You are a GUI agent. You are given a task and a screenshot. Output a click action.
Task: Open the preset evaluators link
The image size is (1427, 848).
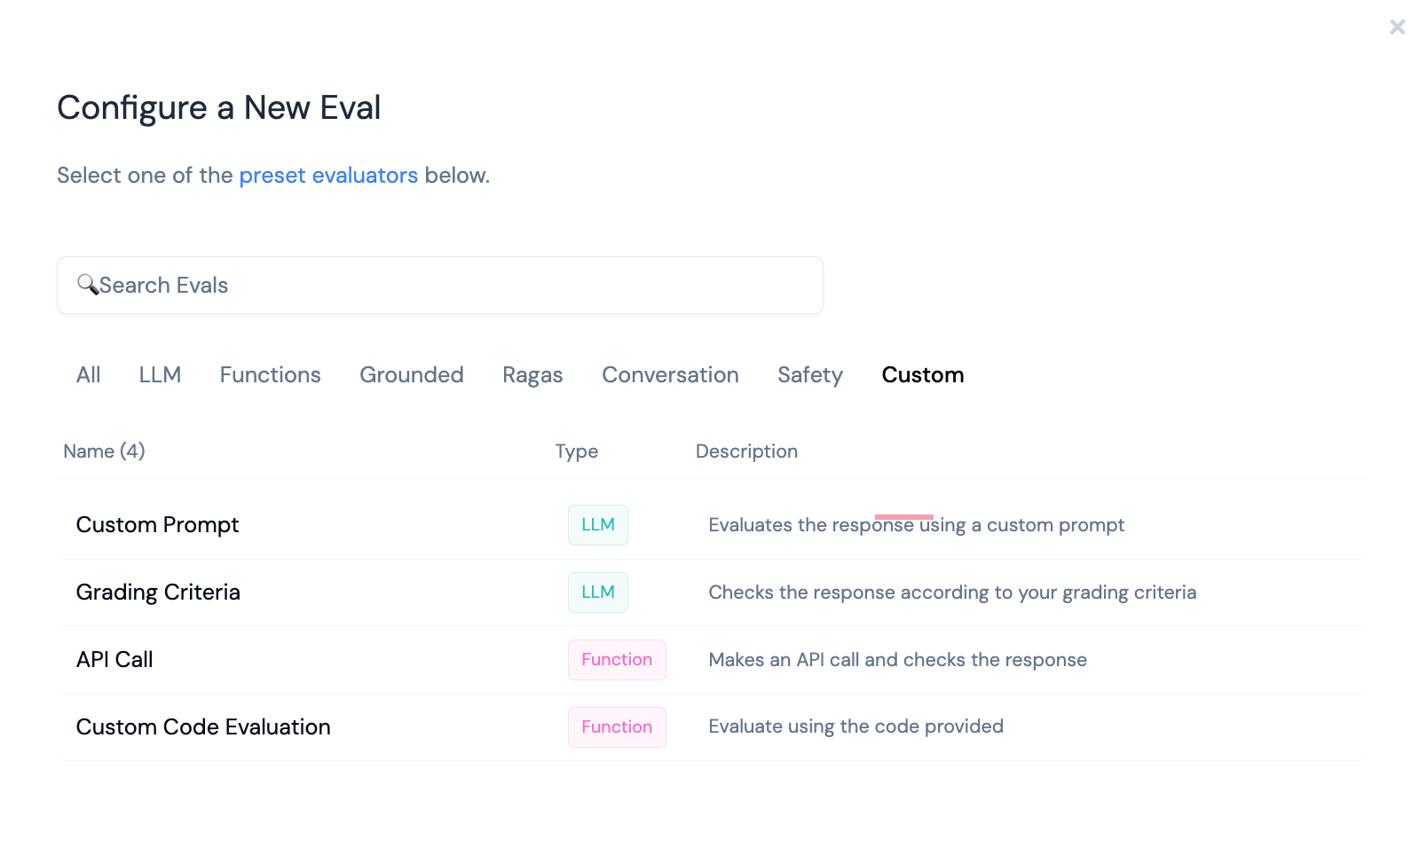(x=328, y=176)
